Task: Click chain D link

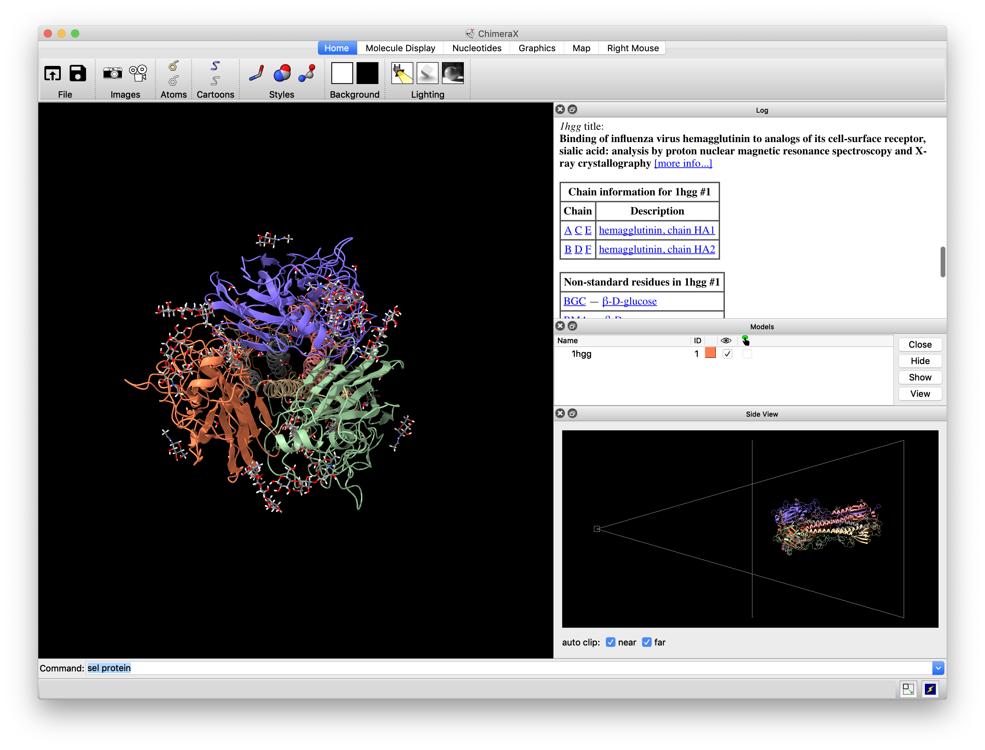Action: coord(578,249)
